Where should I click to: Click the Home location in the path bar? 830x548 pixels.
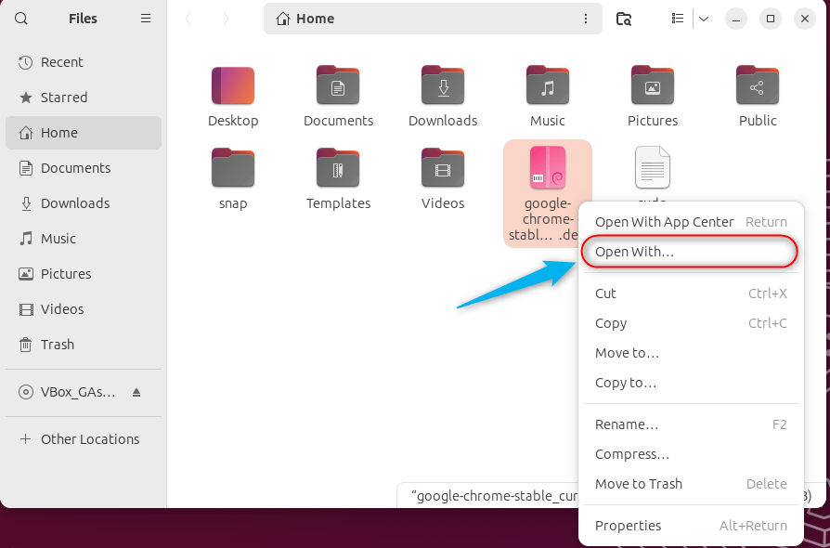[305, 19]
